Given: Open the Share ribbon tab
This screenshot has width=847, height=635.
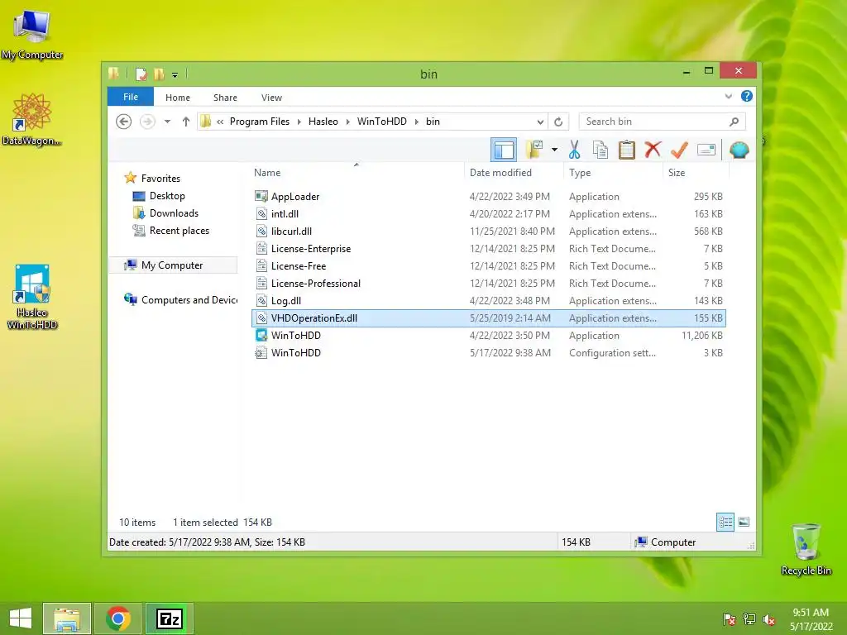Looking at the screenshot, I should point(225,98).
